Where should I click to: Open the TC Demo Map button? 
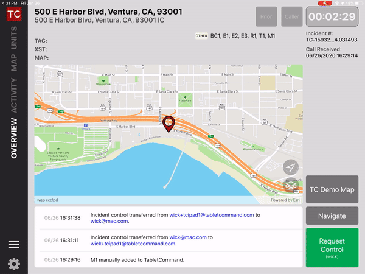(332, 190)
